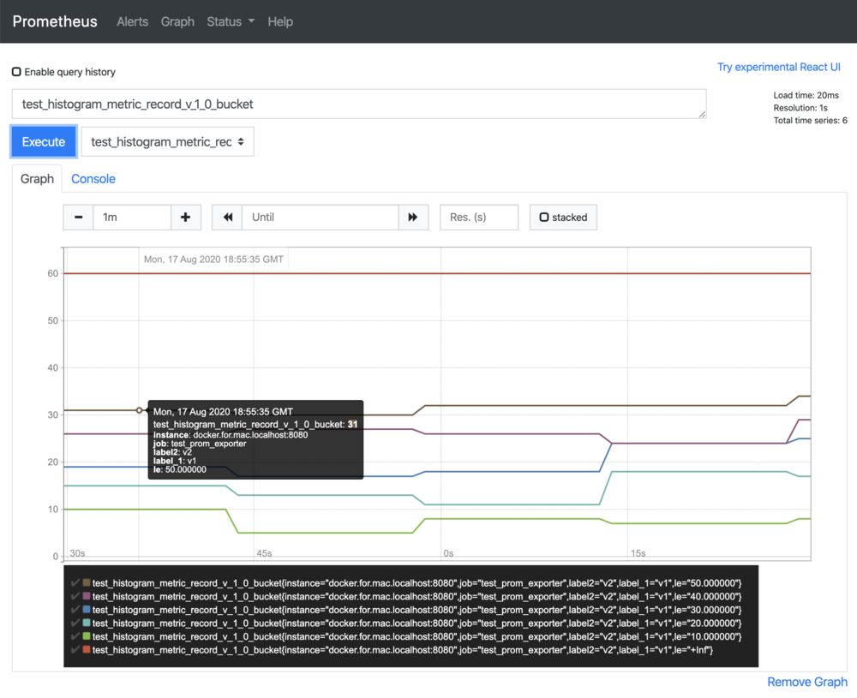Enable the query history checkbox
The width and height of the screenshot is (857, 698).
16,72
